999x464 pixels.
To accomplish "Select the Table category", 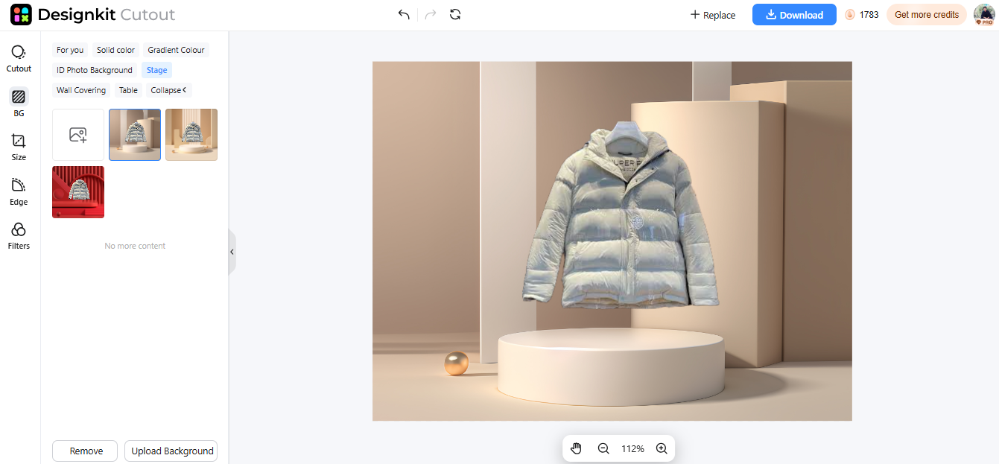I will [x=128, y=90].
